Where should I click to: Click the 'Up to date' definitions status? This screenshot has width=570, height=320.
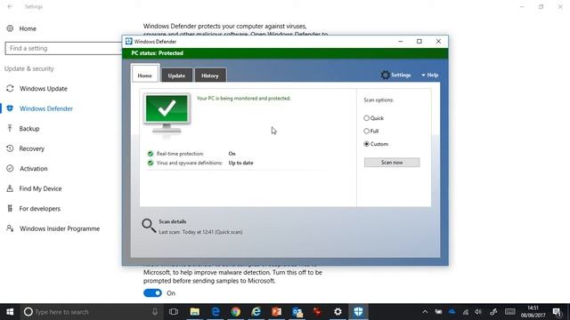tap(240, 163)
